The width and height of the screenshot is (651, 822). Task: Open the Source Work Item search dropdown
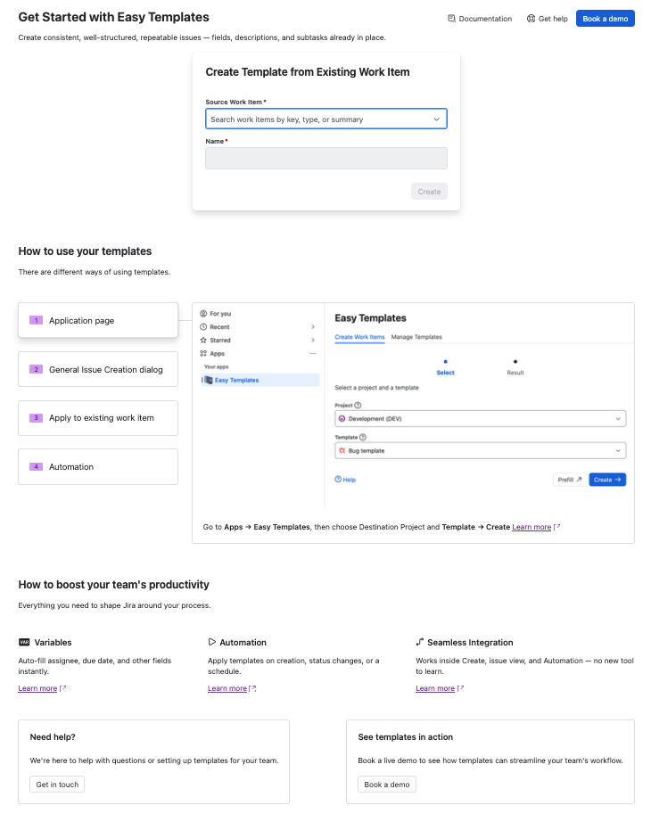[325, 119]
